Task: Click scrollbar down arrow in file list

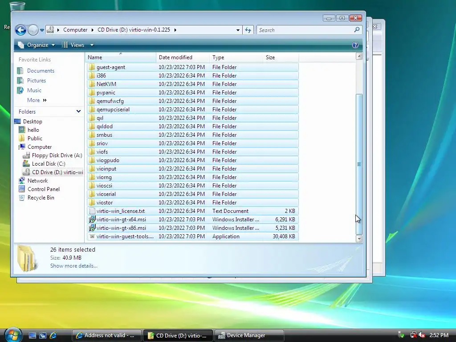Action: click(x=359, y=239)
